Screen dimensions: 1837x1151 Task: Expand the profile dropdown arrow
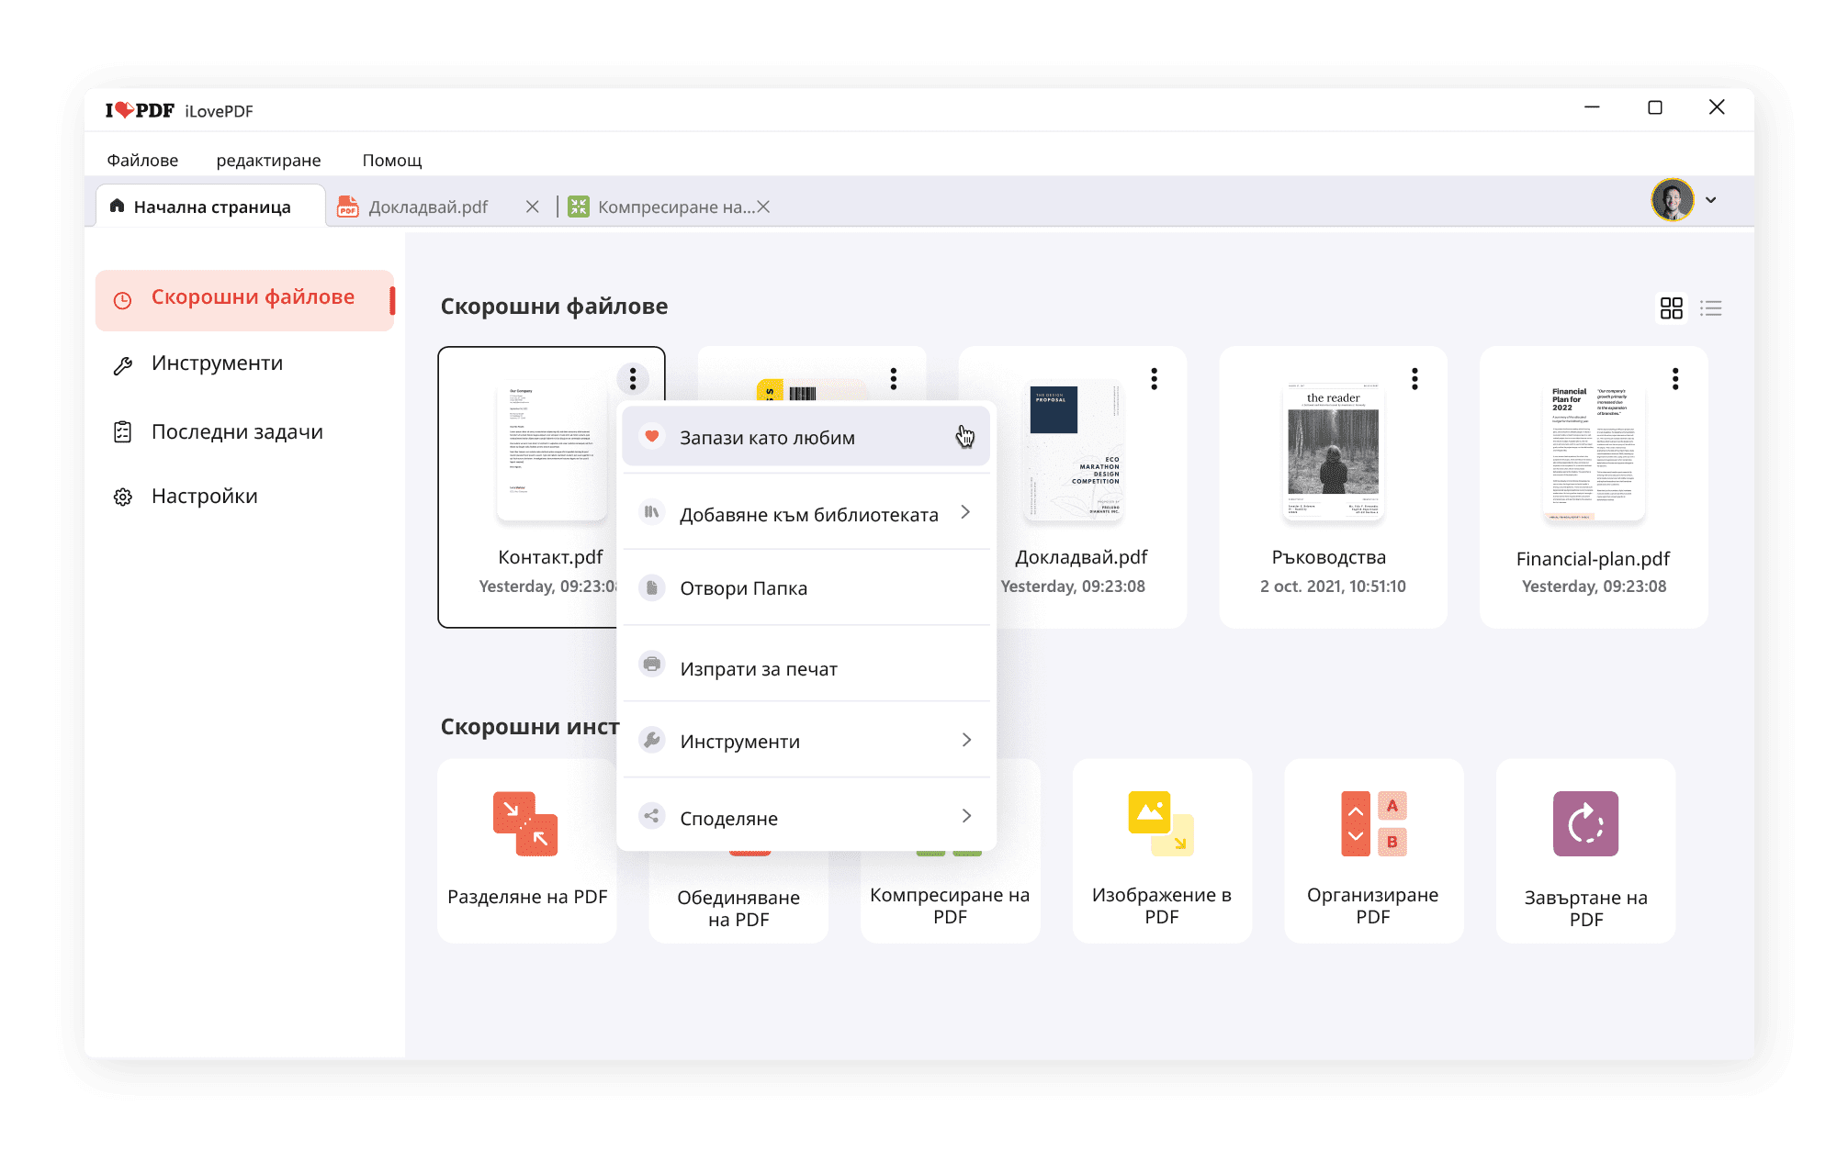pyautogui.click(x=1711, y=200)
